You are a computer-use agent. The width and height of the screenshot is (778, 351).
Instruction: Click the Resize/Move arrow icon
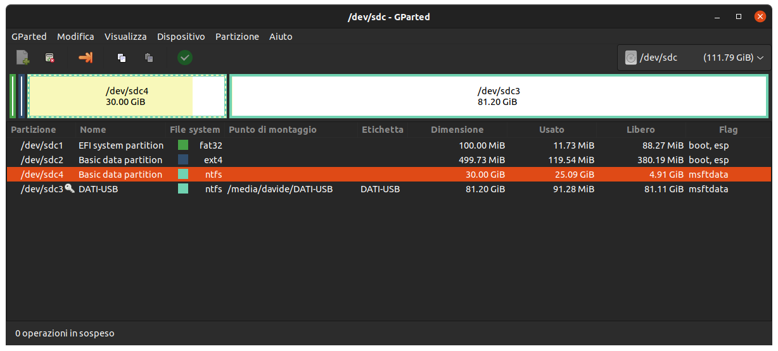pyautogui.click(x=86, y=58)
